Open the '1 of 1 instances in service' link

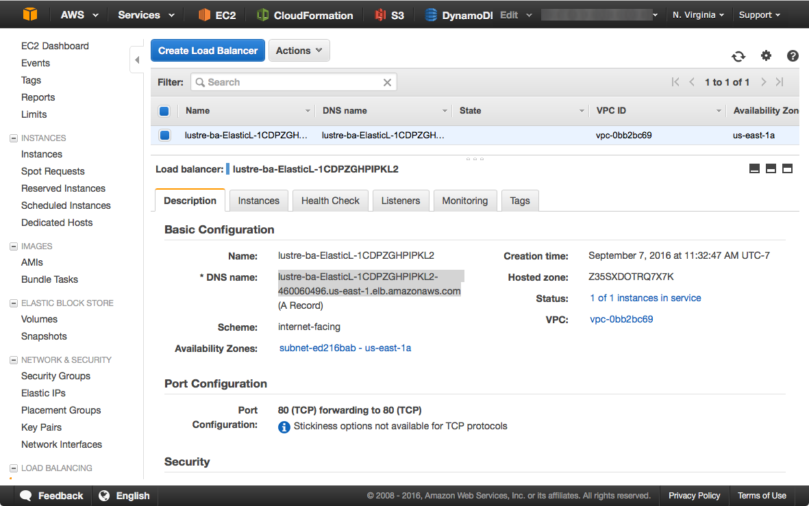pos(645,298)
